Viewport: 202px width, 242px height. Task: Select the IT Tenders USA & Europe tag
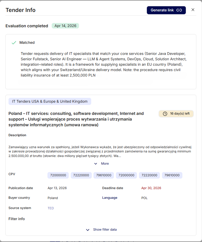pyautogui.click(x=50, y=102)
